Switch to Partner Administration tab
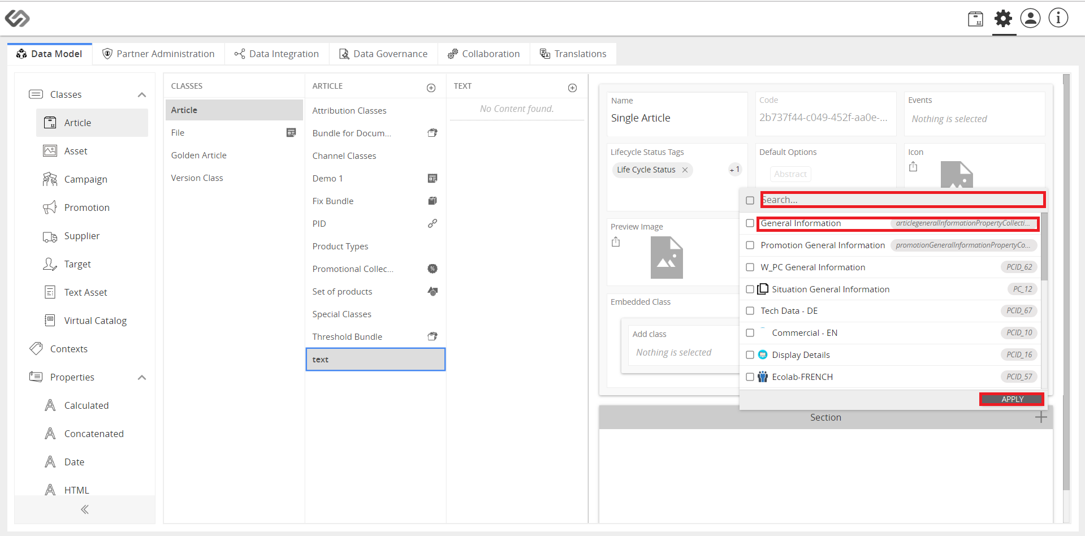Image resolution: width=1085 pixels, height=536 pixels. 158,54
